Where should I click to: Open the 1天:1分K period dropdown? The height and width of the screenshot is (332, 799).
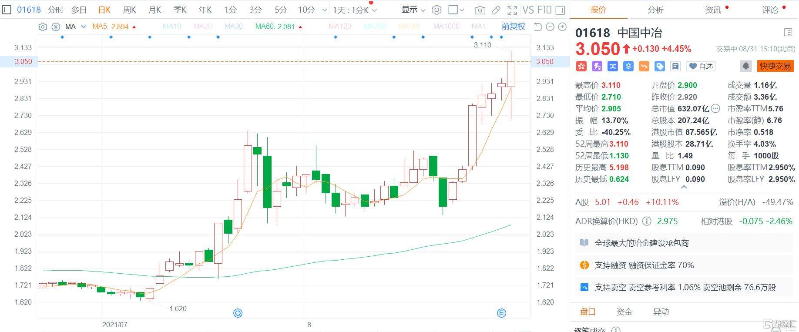click(x=355, y=10)
